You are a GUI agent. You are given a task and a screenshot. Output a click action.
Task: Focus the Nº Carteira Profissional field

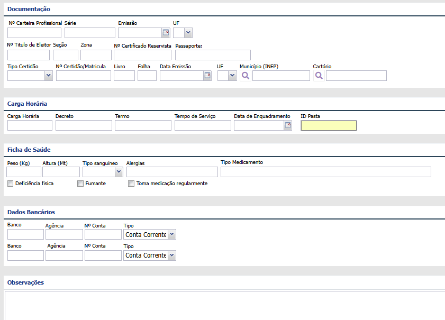tap(34, 33)
